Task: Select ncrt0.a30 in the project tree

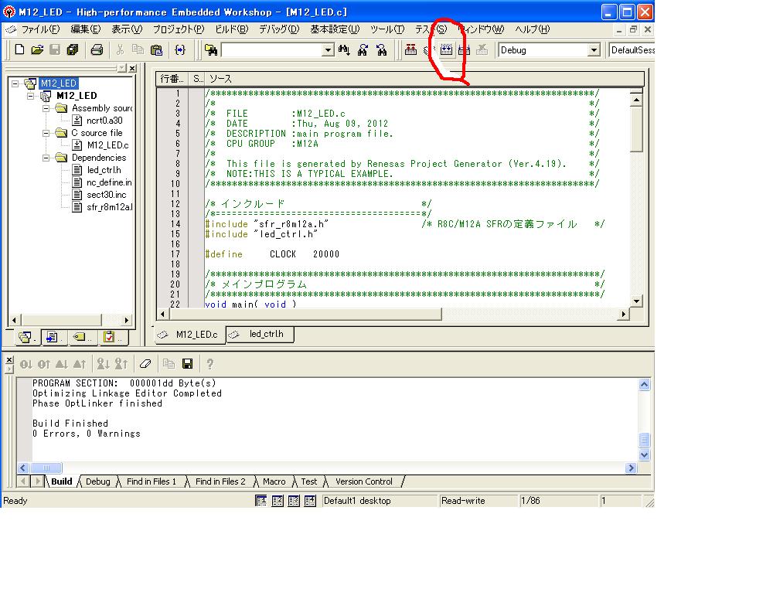Action: [104, 121]
